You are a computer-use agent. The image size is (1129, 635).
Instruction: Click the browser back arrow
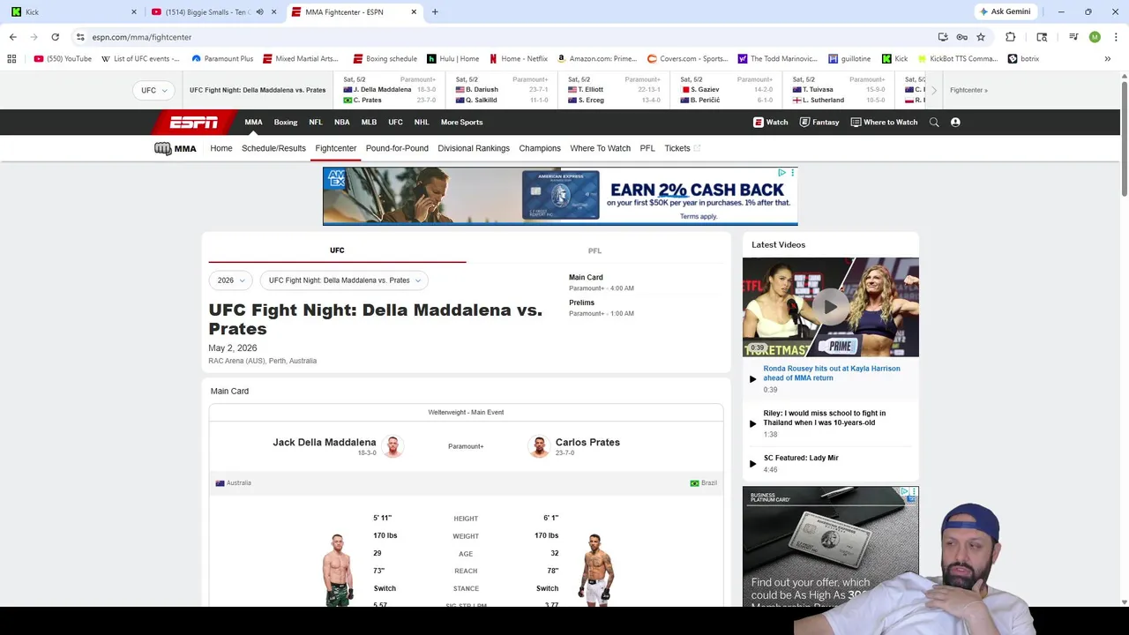(x=12, y=37)
